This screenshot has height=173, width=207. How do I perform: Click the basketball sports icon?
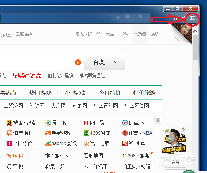125,133
